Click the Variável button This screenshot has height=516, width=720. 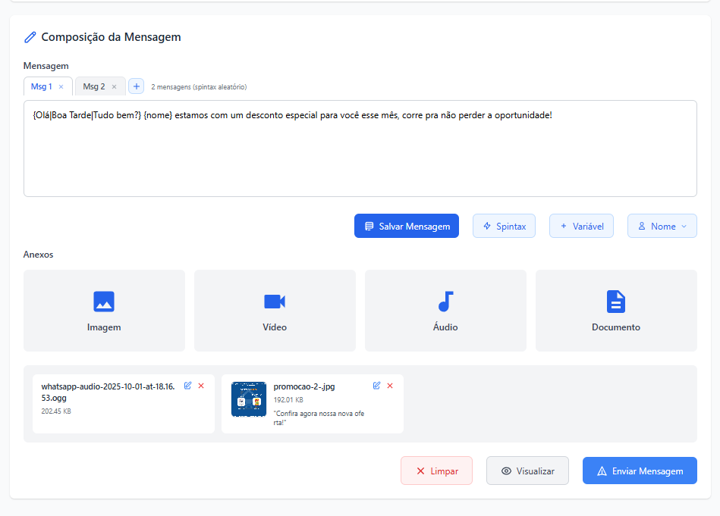click(x=581, y=226)
